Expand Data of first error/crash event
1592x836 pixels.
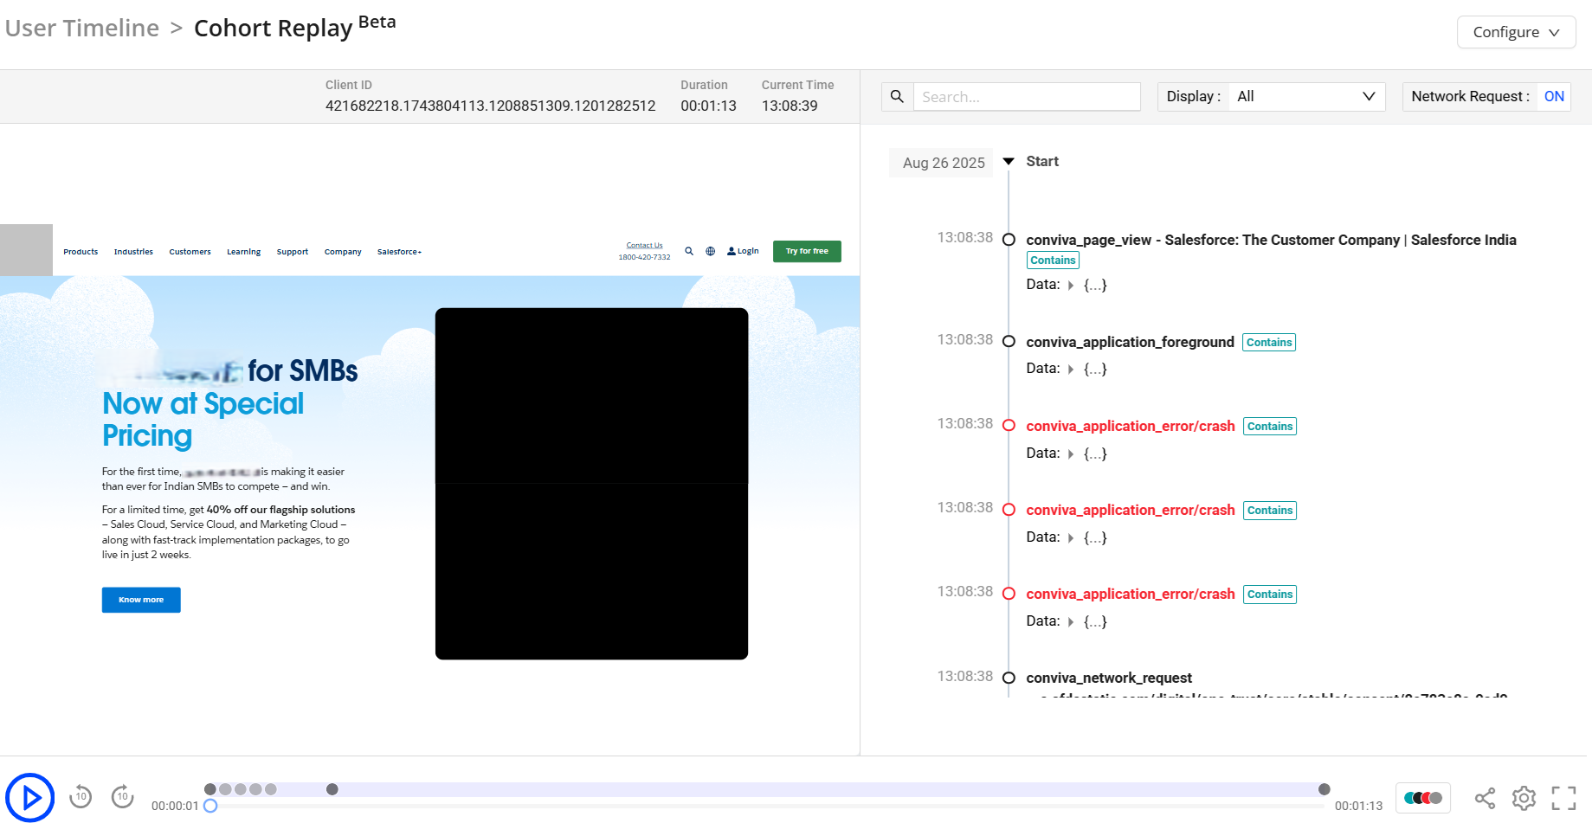point(1071,454)
